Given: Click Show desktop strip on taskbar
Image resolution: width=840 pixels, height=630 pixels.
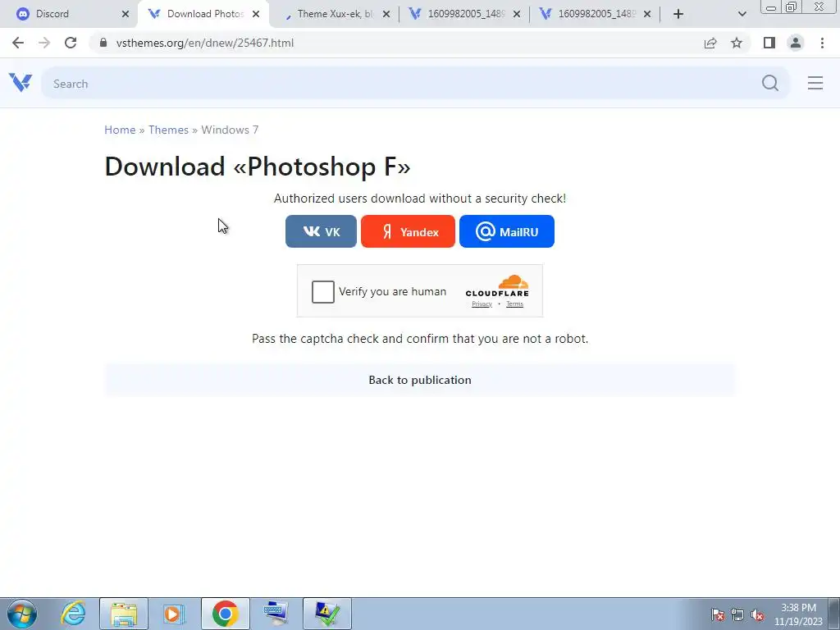Looking at the screenshot, I should (x=834, y=614).
